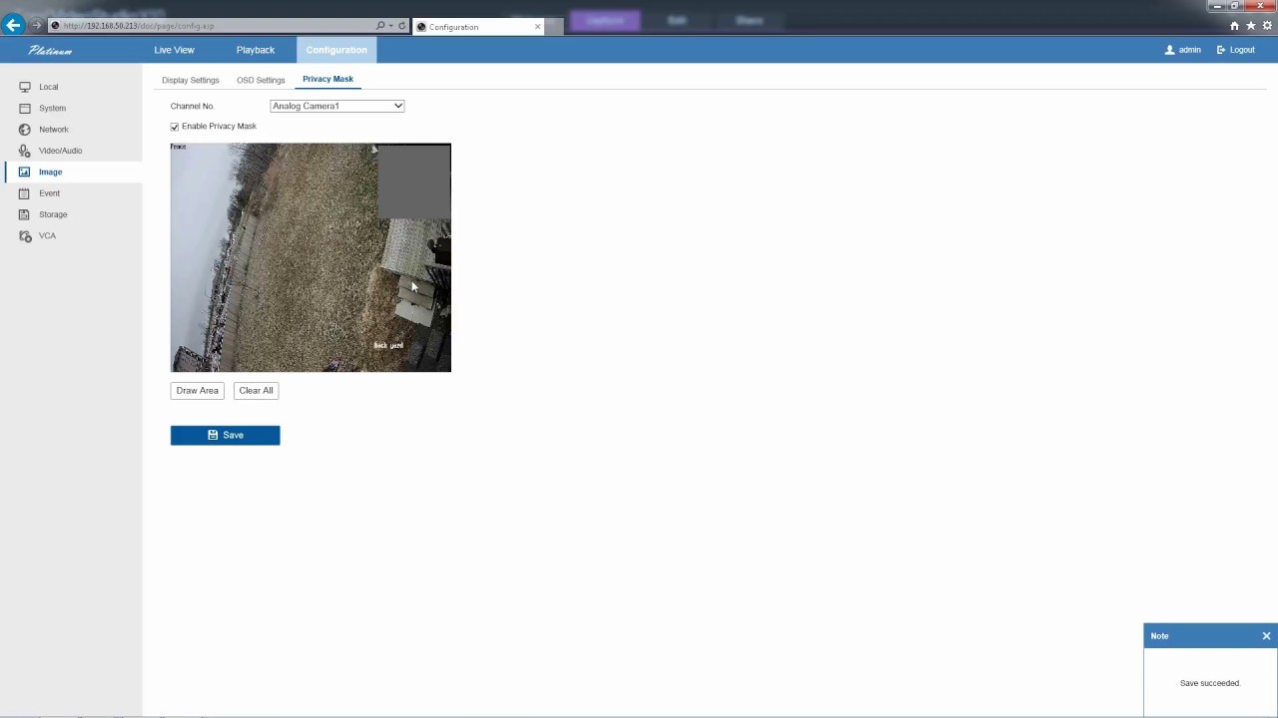The height and width of the screenshot is (718, 1278).
Task: Open the Channel No. dropdown
Action: pos(337,106)
